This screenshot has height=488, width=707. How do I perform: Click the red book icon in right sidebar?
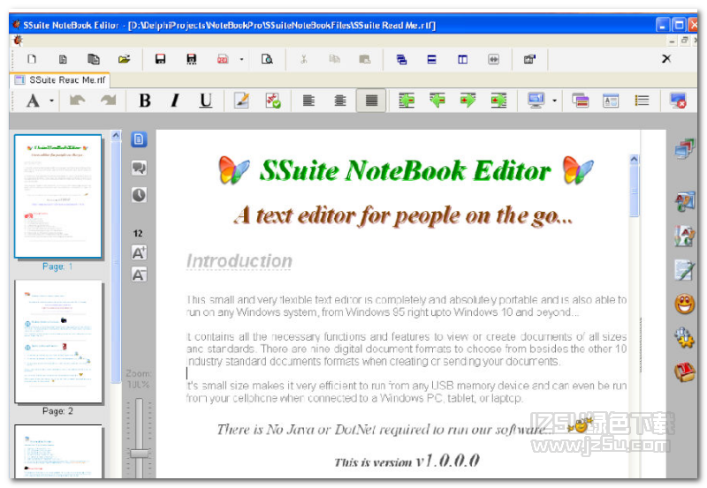[x=685, y=372]
